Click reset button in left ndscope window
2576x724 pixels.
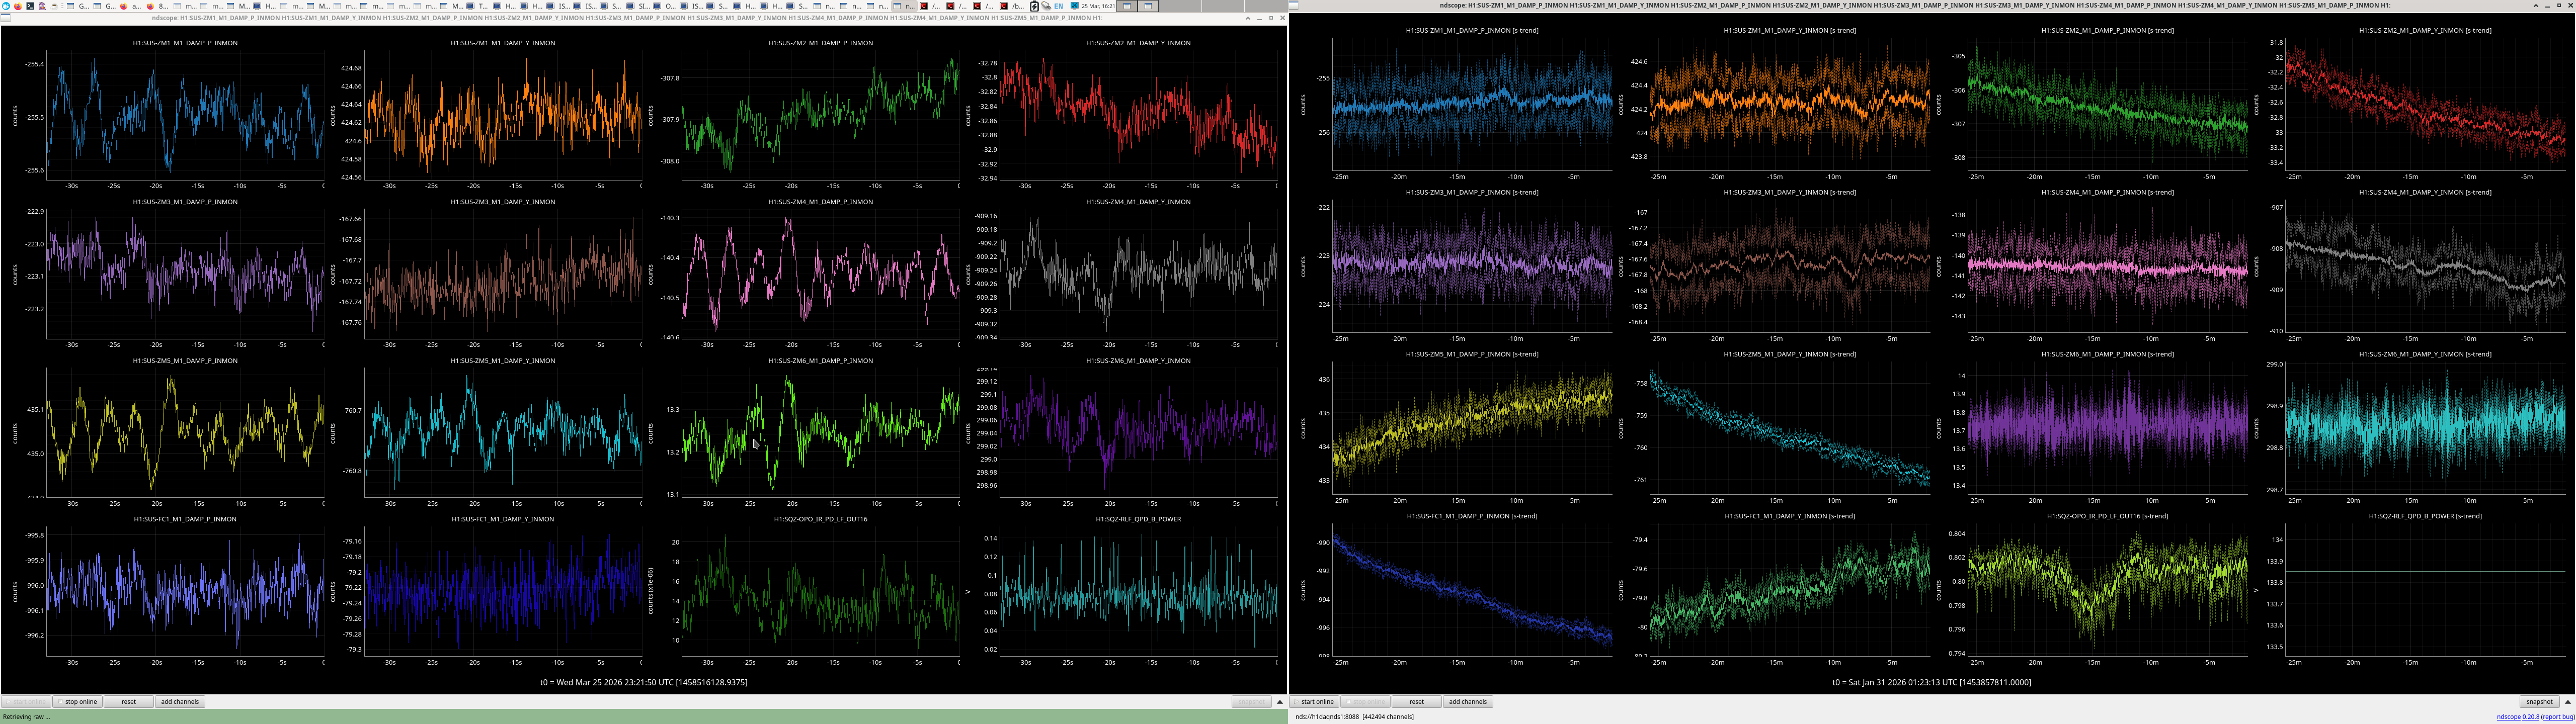128,702
